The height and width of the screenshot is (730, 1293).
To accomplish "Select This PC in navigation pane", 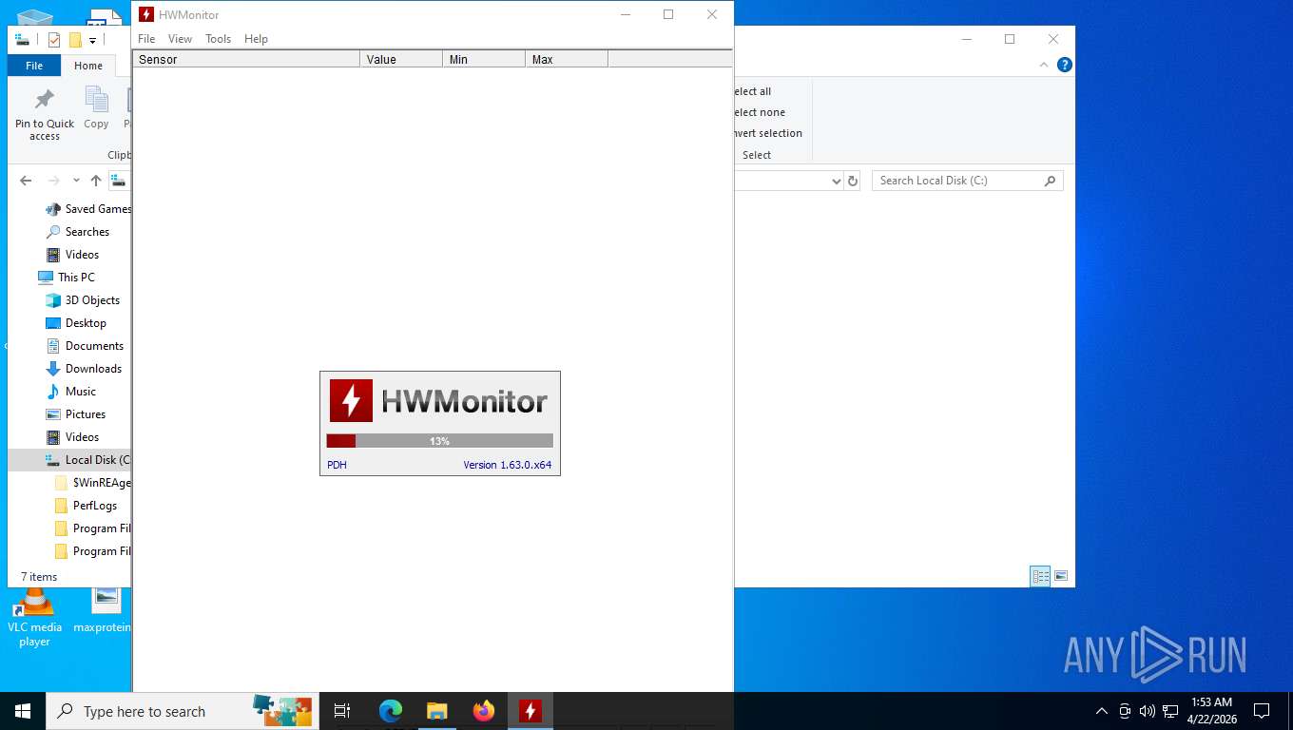I will [x=67, y=278].
